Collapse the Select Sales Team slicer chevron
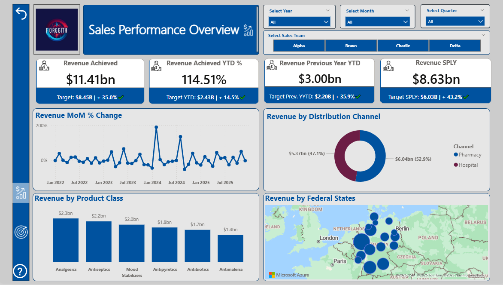This screenshot has height=285, width=503. pos(483,35)
